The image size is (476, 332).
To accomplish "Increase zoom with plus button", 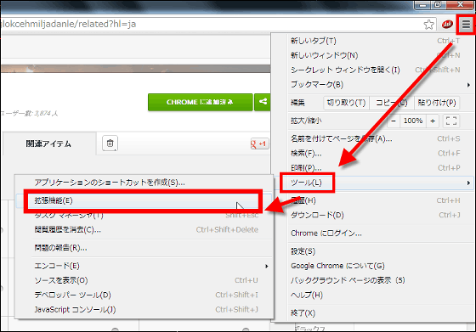I will (433, 121).
